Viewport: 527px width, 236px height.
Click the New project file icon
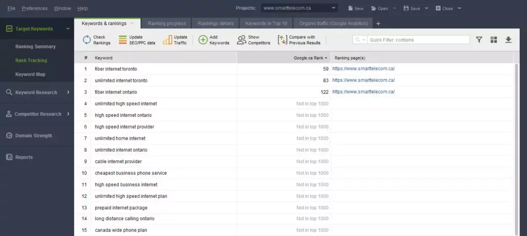tap(350, 8)
